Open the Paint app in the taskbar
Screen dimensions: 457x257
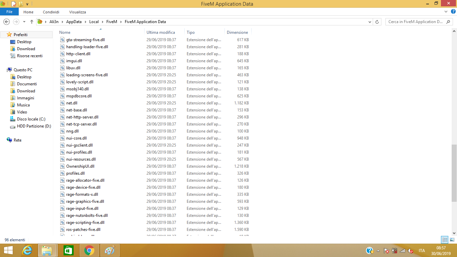coord(110,250)
